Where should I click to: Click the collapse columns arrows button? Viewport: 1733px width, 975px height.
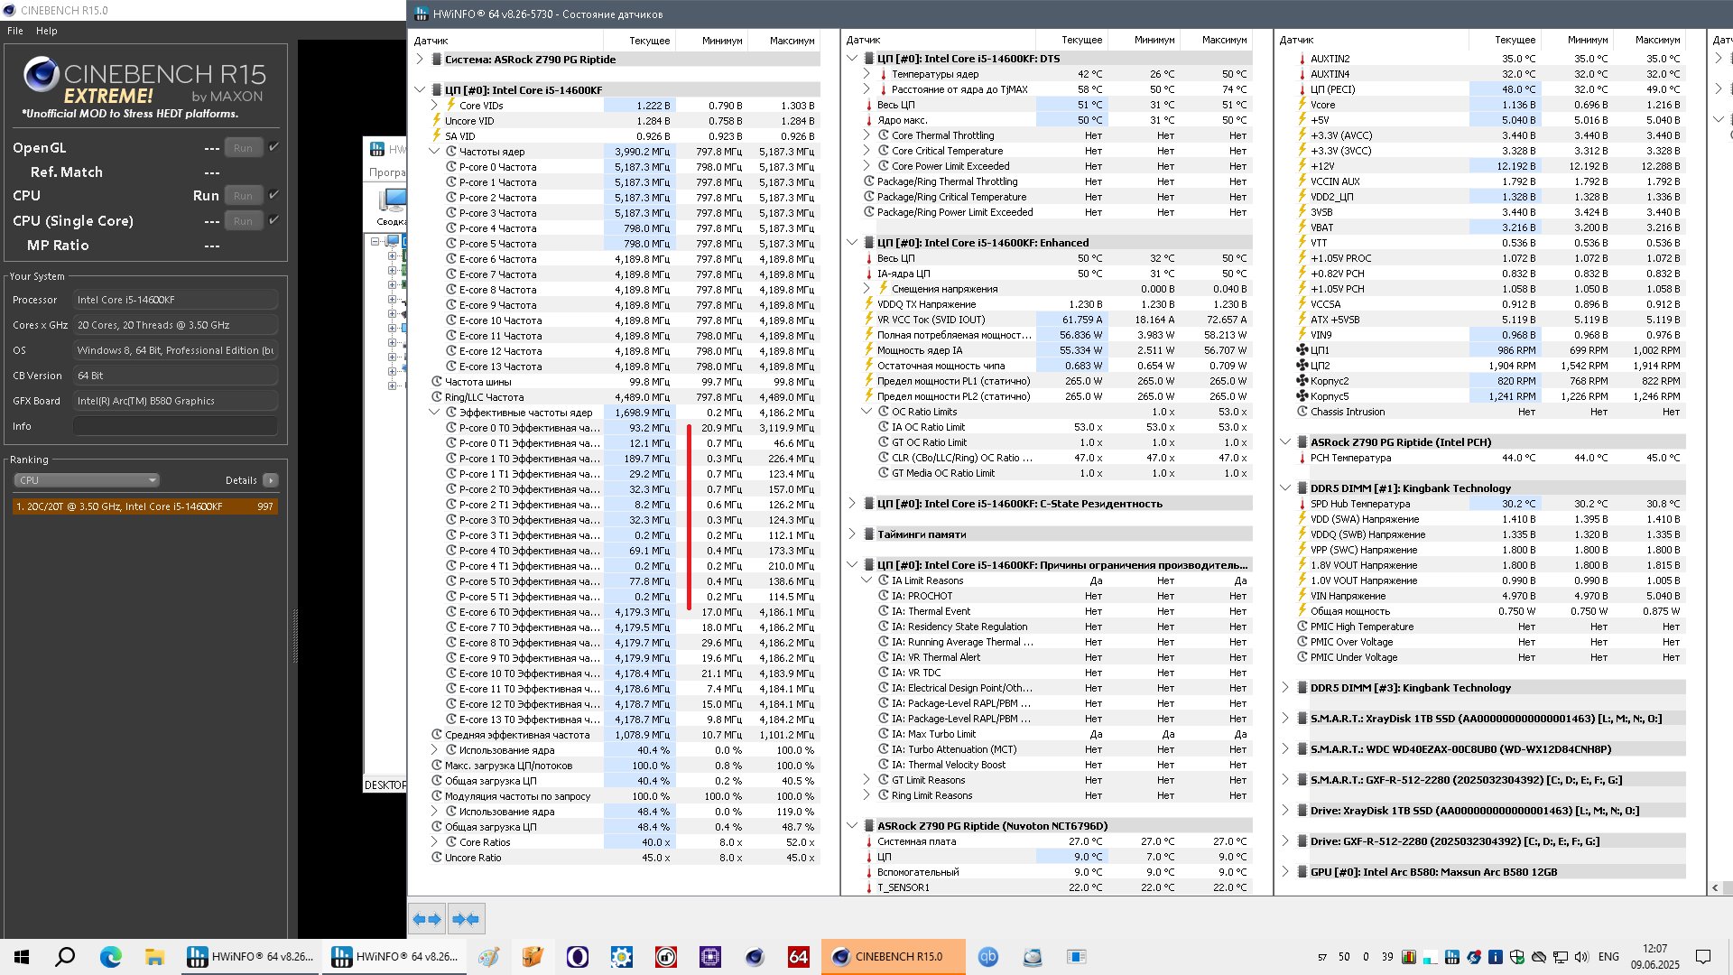(467, 919)
